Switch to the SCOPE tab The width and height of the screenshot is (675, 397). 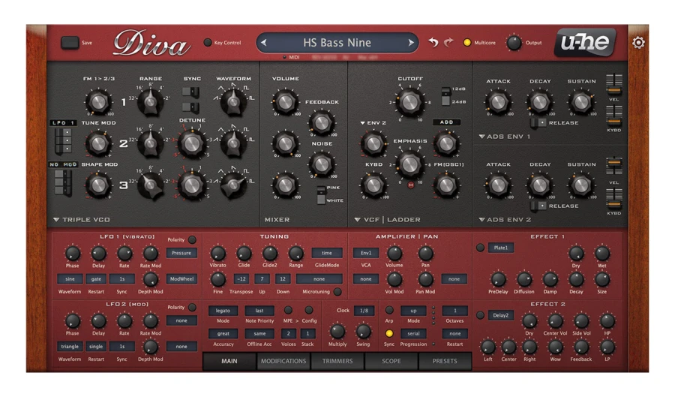coord(391,361)
